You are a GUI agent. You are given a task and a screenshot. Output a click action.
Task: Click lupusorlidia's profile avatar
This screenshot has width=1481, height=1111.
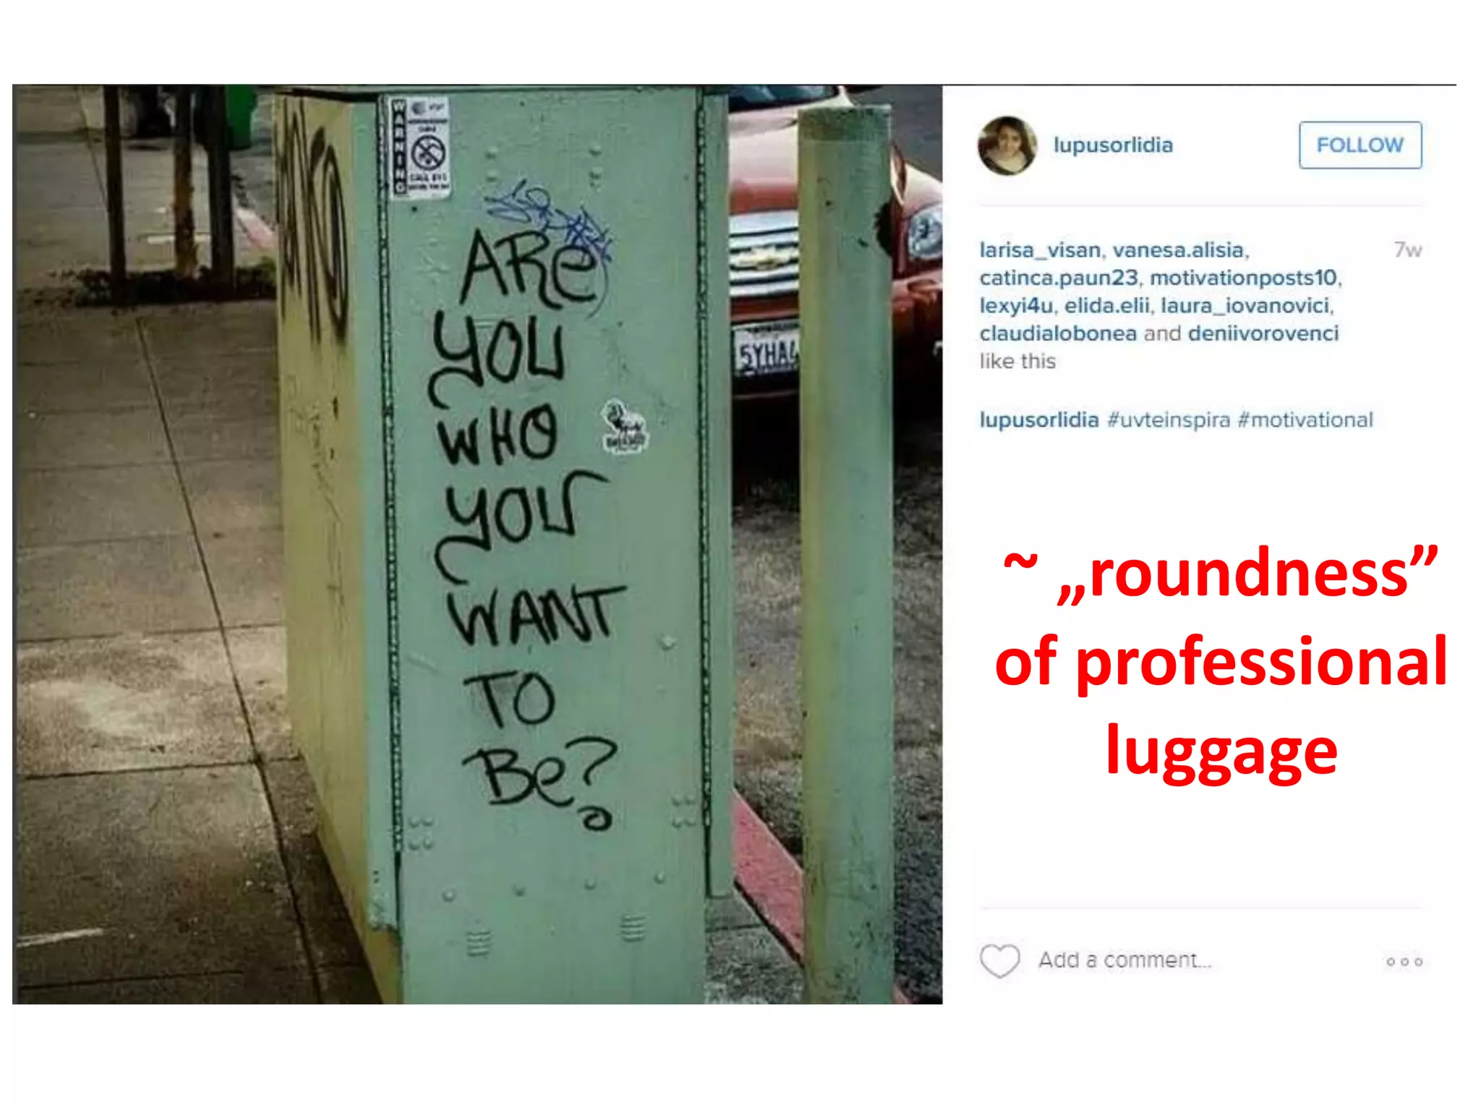[1007, 145]
